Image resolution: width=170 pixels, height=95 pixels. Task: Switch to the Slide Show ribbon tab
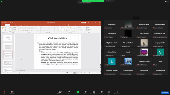point(40,25)
